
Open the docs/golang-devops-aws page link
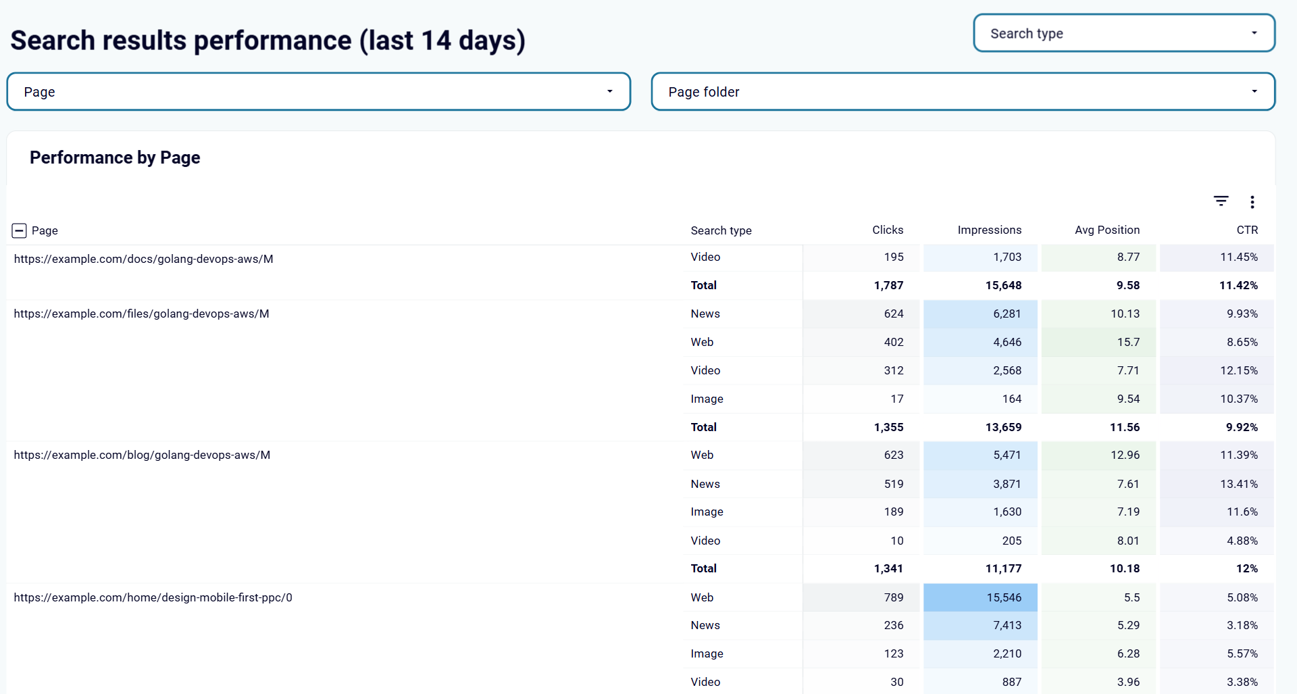[x=144, y=258]
